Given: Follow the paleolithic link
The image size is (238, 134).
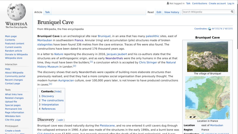Looking at the screenshot, I should [153, 36].
